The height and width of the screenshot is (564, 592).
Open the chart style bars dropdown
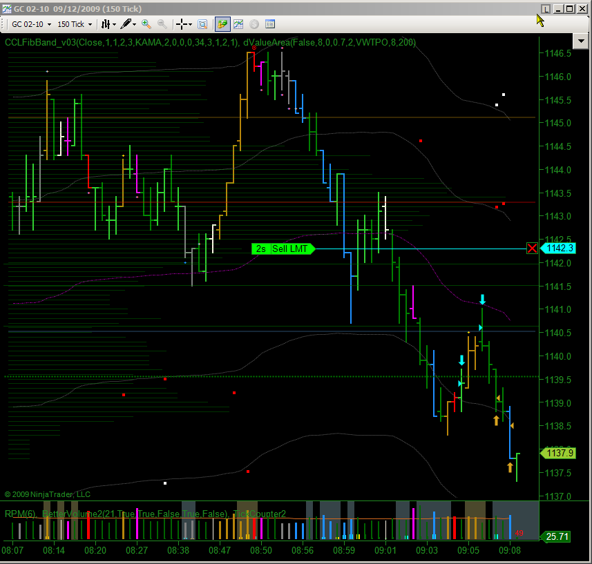[x=108, y=25]
